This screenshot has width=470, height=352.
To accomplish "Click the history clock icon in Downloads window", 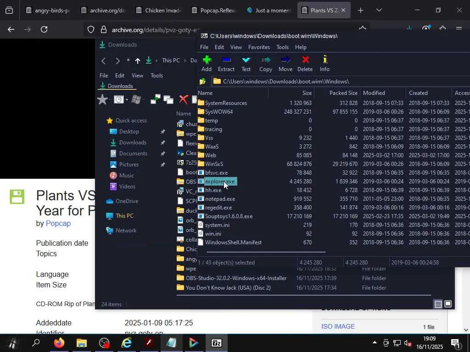I will [x=119, y=99].
